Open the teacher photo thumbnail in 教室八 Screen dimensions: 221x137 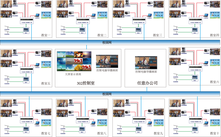tap(62, 103)
